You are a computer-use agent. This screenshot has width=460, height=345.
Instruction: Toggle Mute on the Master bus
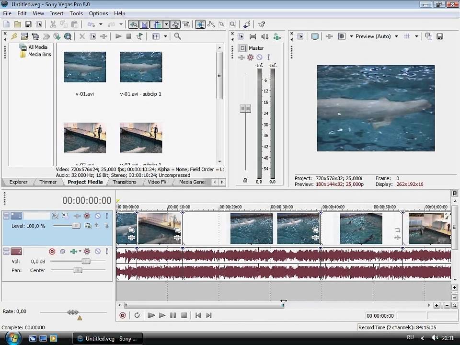coord(259,57)
